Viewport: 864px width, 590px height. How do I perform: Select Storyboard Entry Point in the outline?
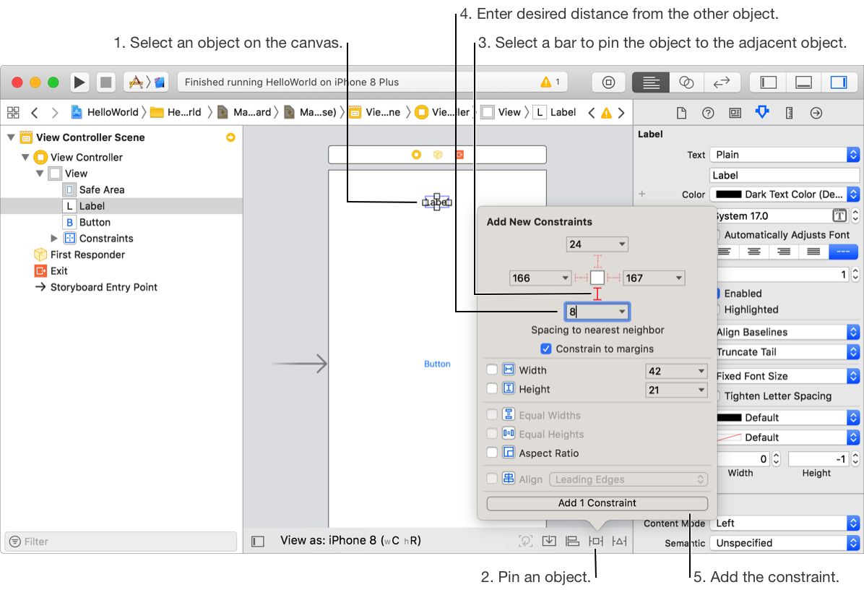click(103, 287)
